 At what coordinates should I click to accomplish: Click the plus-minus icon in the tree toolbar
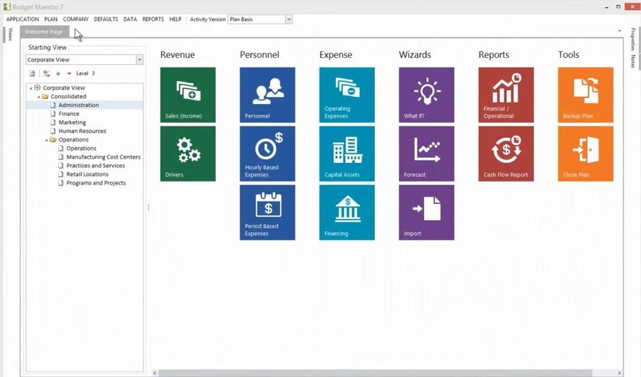pos(46,74)
